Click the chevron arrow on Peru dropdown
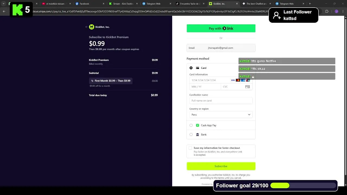Viewport: 347px width, 195px height. (249, 115)
